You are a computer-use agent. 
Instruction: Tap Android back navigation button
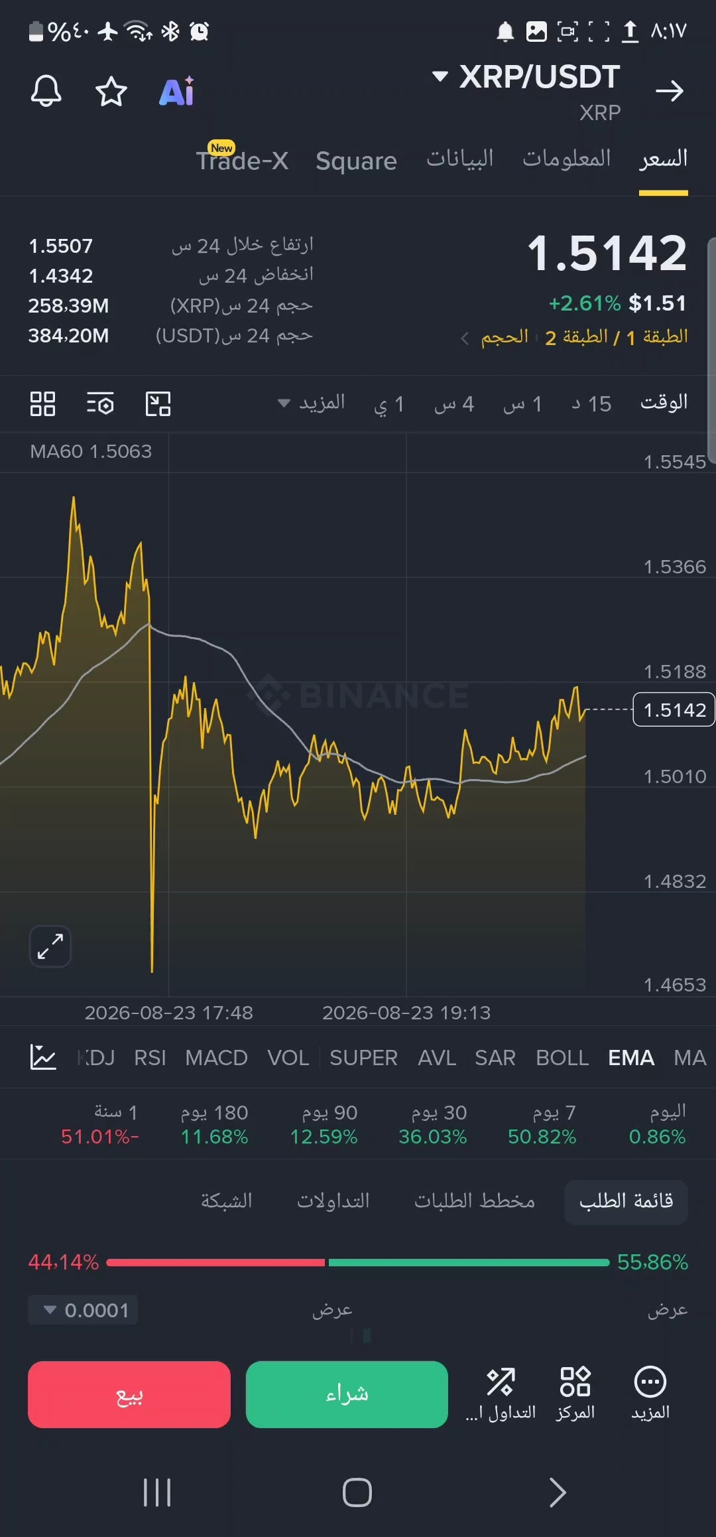(x=558, y=1493)
